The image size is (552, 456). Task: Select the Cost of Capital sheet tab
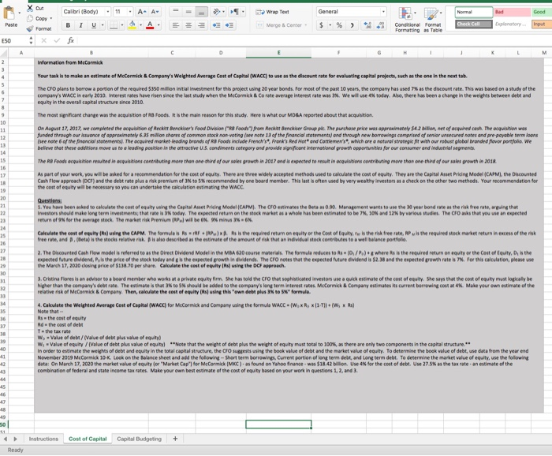click(88, 439)
